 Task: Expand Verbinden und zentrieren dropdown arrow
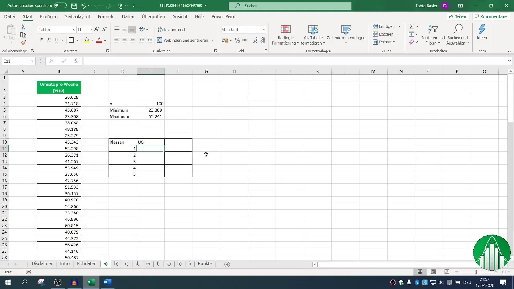point(212,40)
